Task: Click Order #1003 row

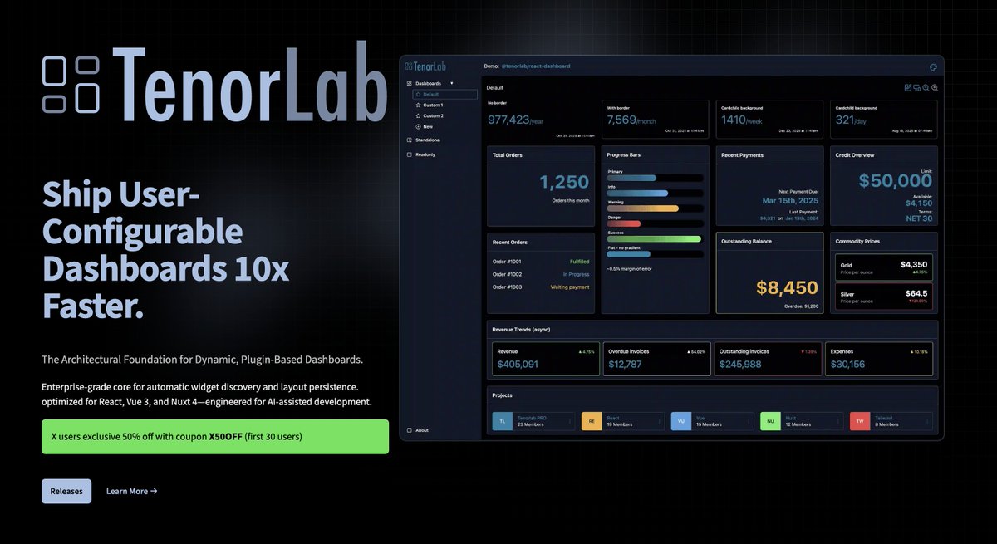Action: point(541,287)
